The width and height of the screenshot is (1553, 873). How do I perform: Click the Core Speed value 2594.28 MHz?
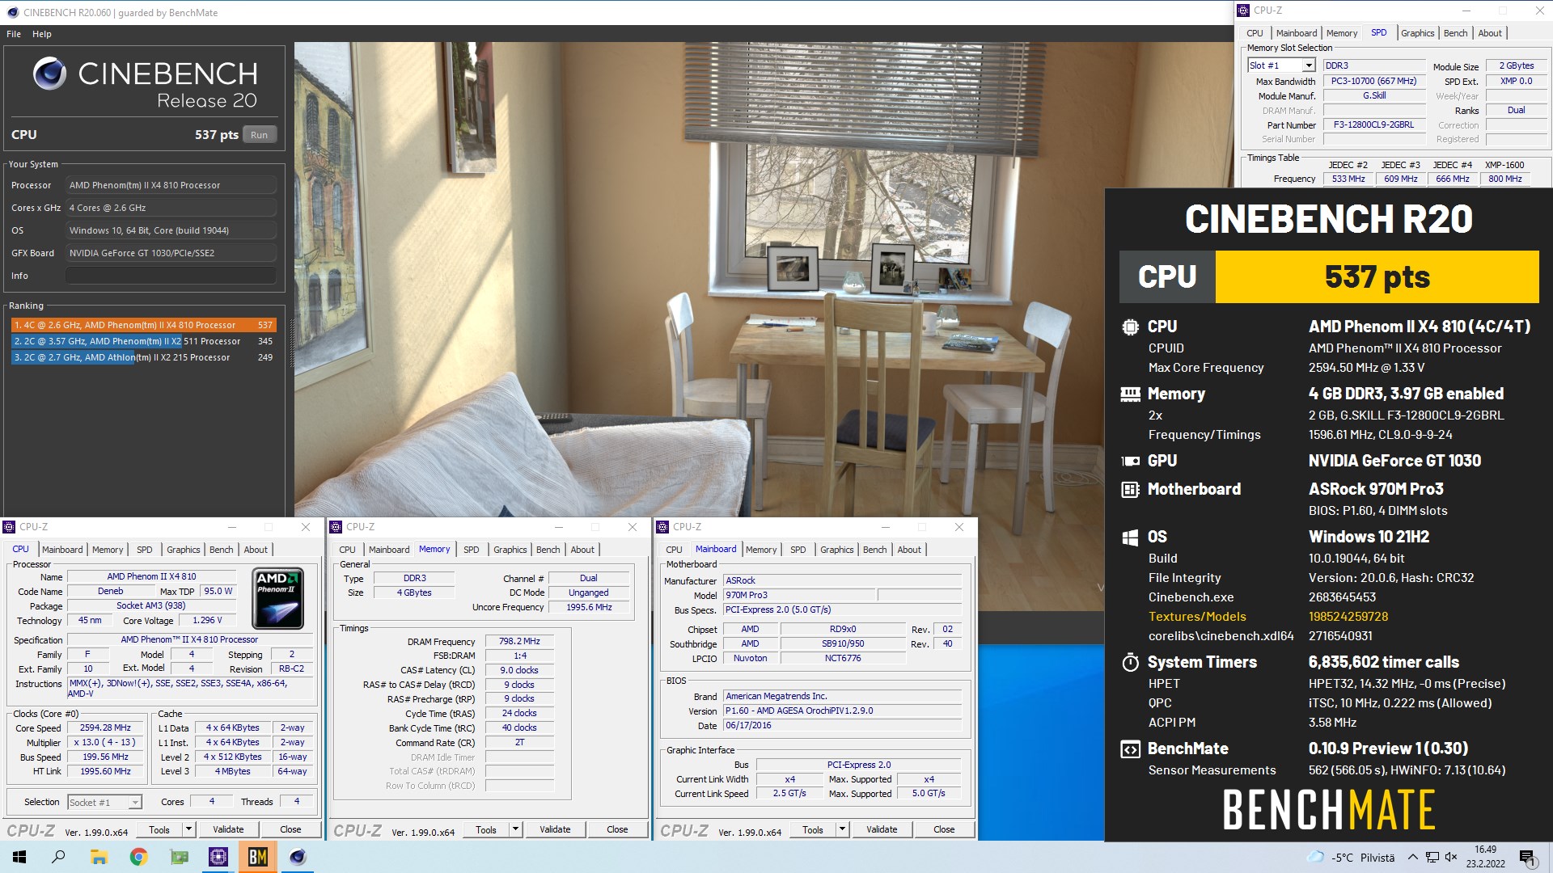(x=105, y=727)
